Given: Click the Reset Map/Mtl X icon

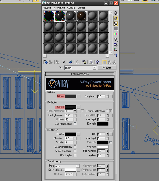Looking at the screenshot, I should (x=64, y=62).
